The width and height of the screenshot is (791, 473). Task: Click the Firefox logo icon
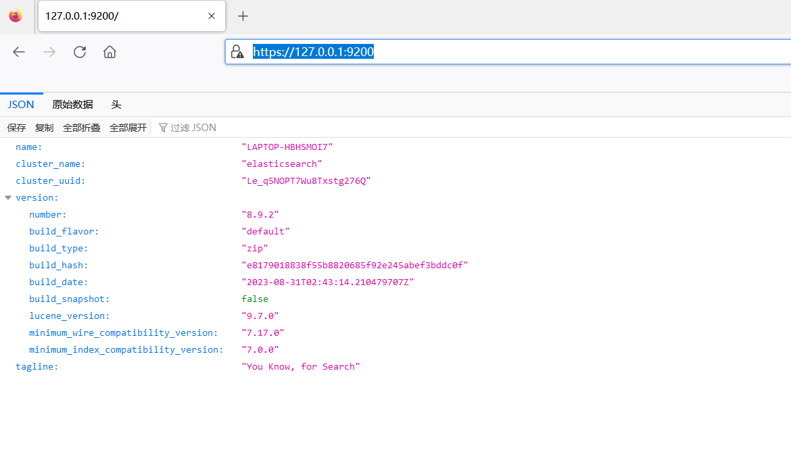coord(16,16)
